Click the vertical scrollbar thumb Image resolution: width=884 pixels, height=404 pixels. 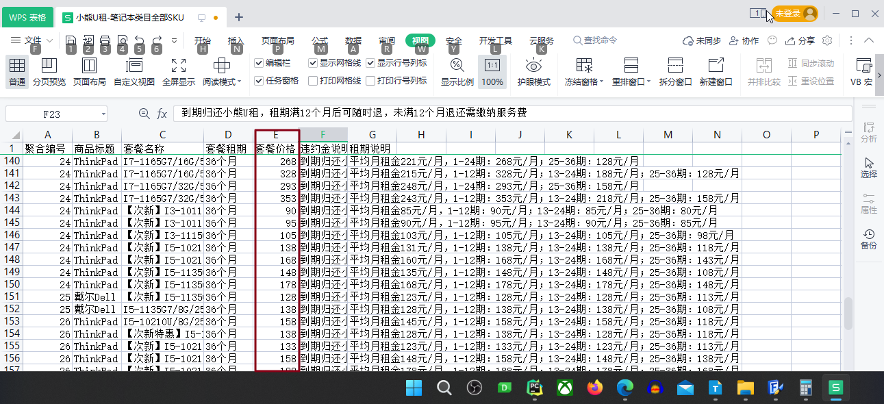[x=849, y=314]
